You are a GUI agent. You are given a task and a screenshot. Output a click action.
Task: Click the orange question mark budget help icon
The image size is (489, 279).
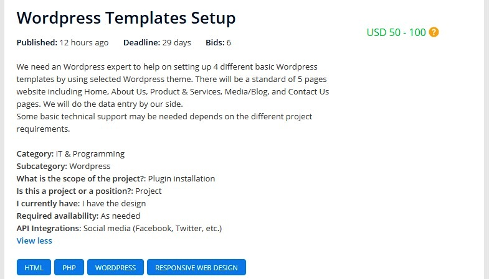click(x=434, y=32)
